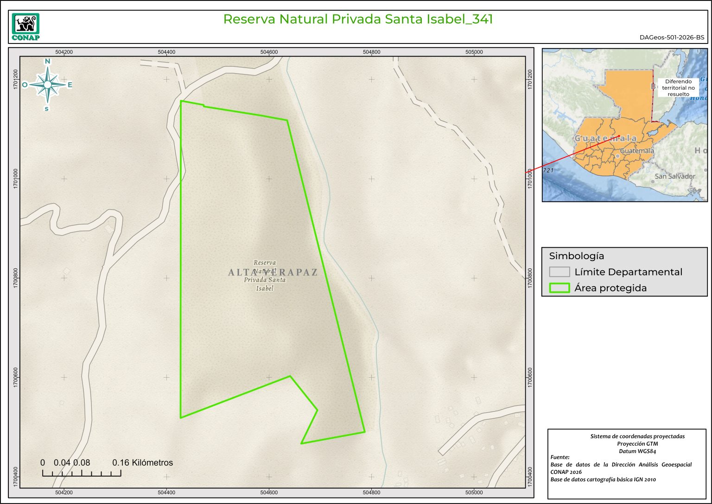Click the Límite Departamental legend text
The image size is (712, 504).
[x=628, y=272]
